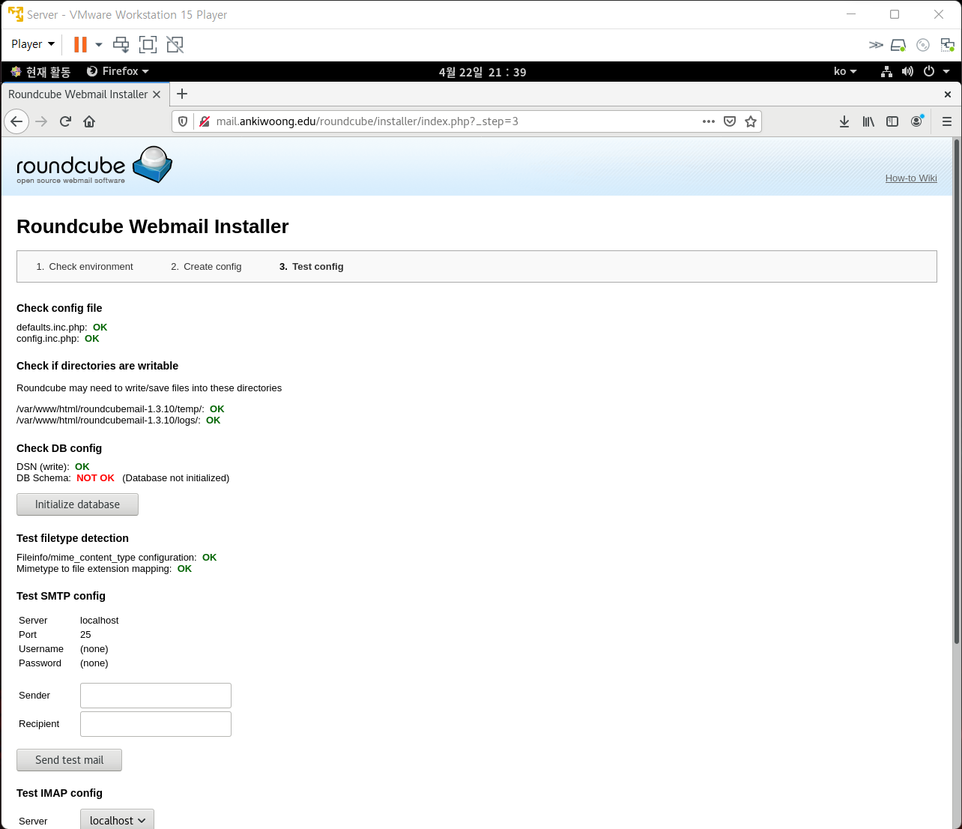Pause the virtual machine
The width and height of the screenshot is (962, 829).
(80, 45)
